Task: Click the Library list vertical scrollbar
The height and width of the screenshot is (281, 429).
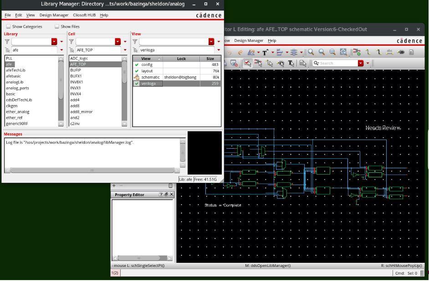Action: tap(61, 91)
